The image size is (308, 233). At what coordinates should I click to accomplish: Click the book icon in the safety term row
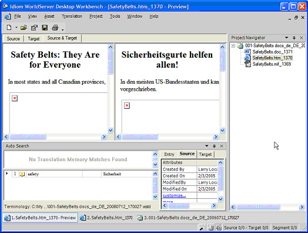[x=22, y=174]
